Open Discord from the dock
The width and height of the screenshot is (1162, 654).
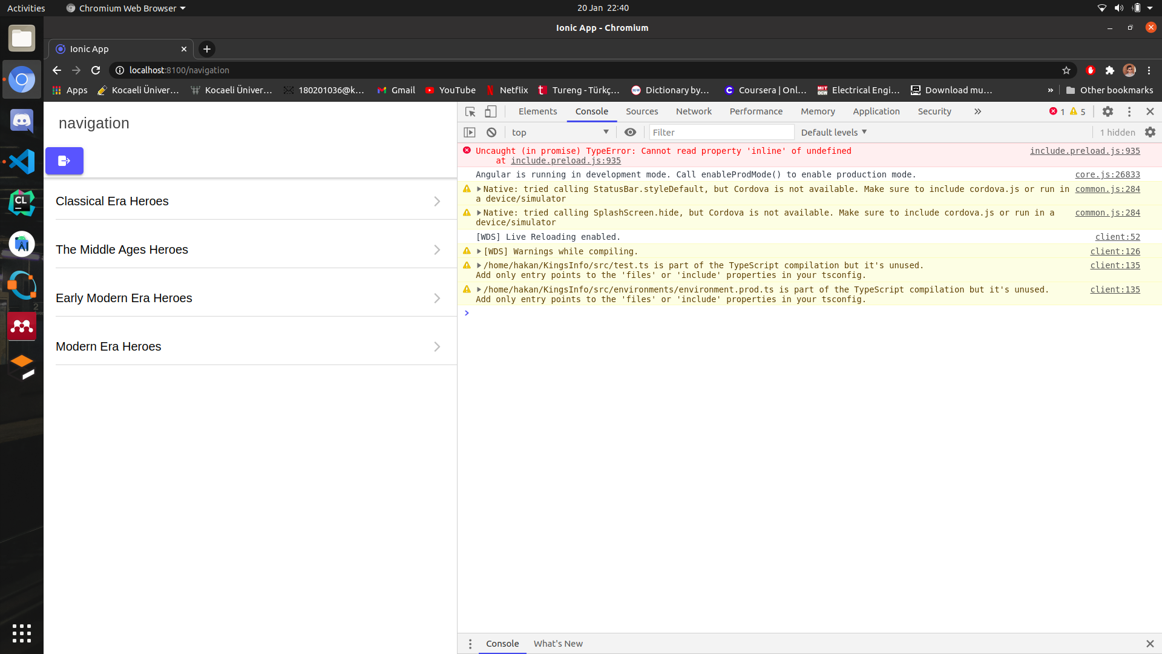click(21, 121)
